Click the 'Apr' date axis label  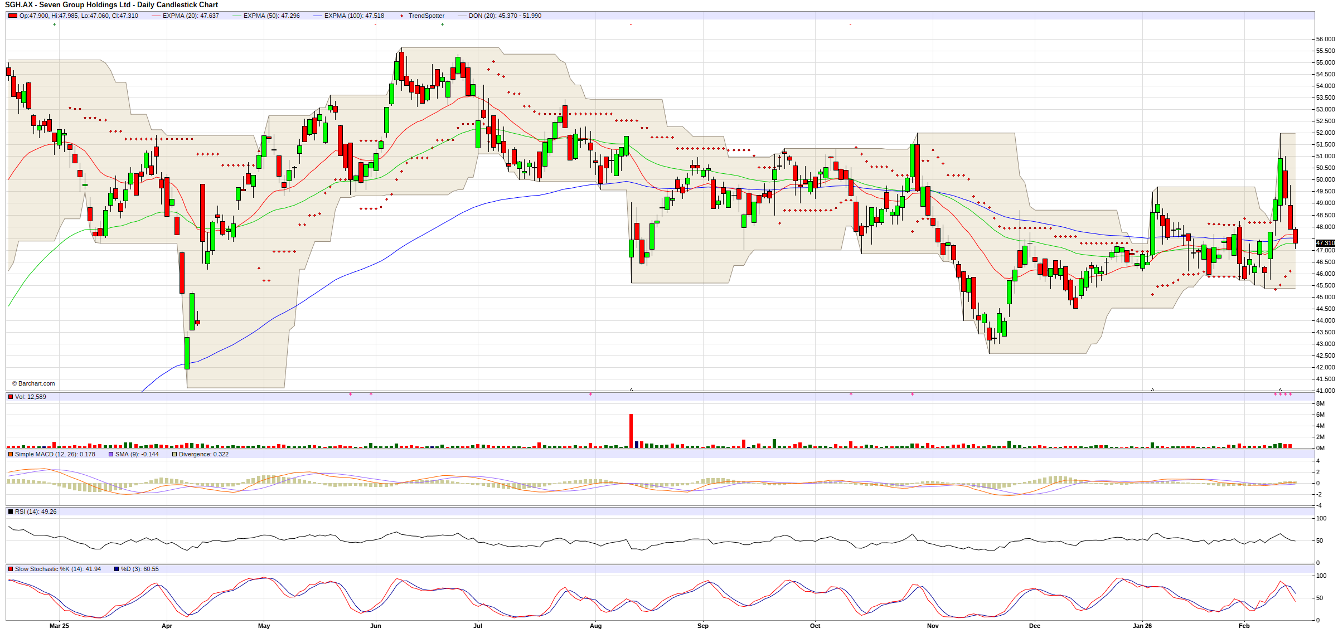point(167,626)
